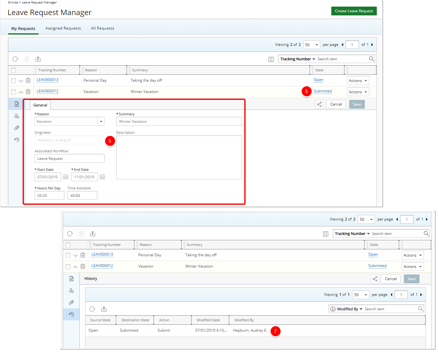
Task: Click Submitted state link in upper grid
Action: tap(322, 91)
